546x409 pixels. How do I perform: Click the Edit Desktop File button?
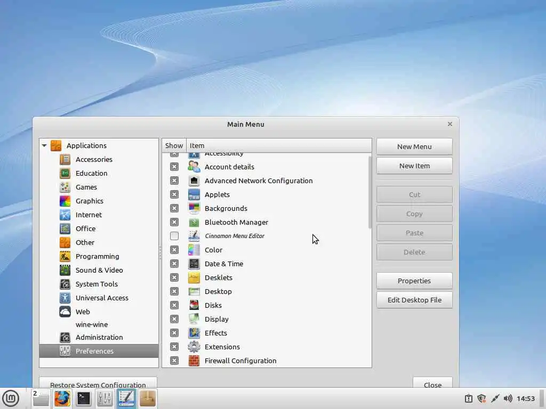point(414,300)
